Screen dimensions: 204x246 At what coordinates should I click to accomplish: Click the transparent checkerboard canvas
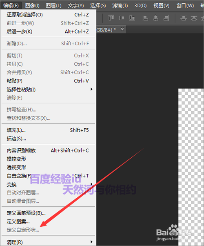point(191,167)
